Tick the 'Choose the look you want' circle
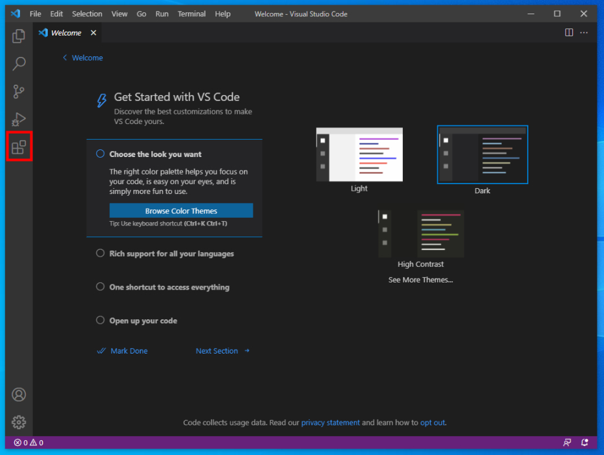This screenshot has height=455, width=604. [100, 154]
